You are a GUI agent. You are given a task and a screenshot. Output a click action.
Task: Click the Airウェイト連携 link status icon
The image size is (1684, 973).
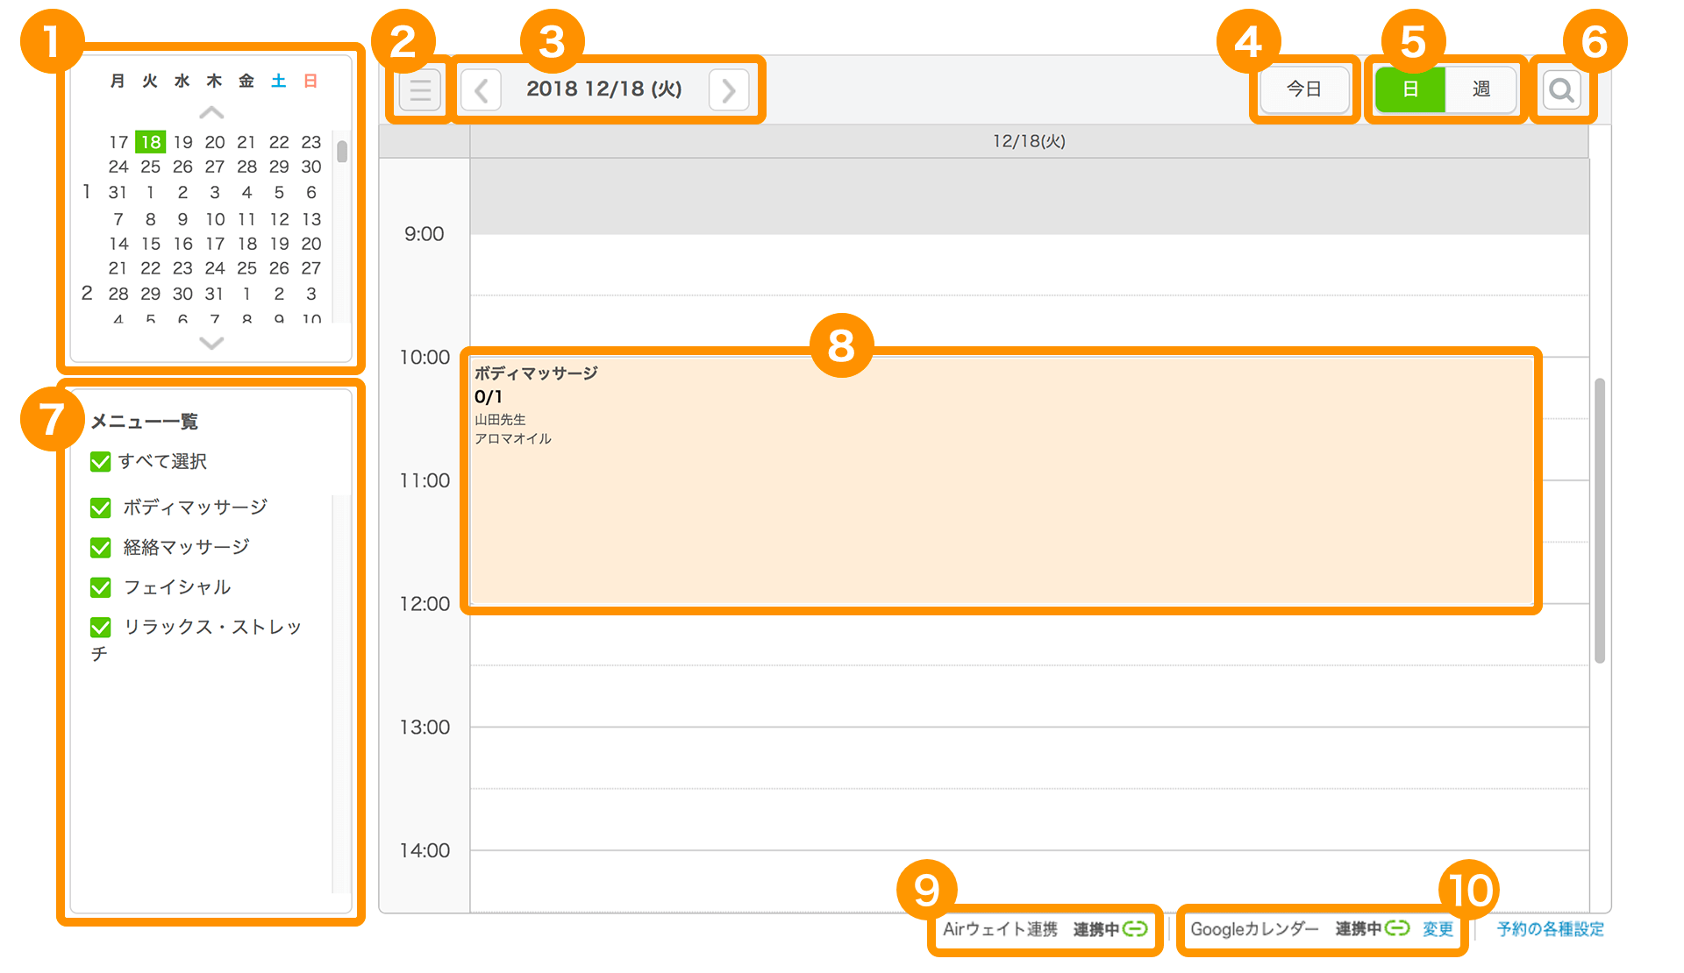tap(1135, 928)
